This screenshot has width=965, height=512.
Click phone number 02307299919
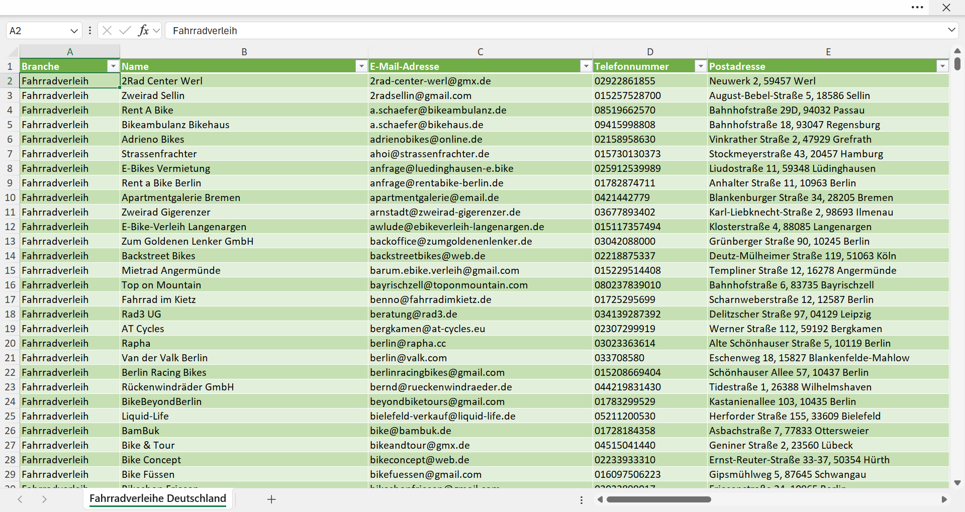(x=650, y=329)
